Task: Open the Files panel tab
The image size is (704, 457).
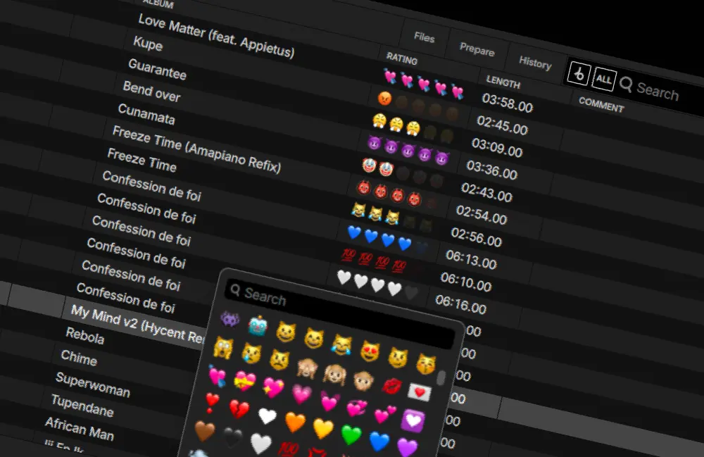Action: click(424, 37)
